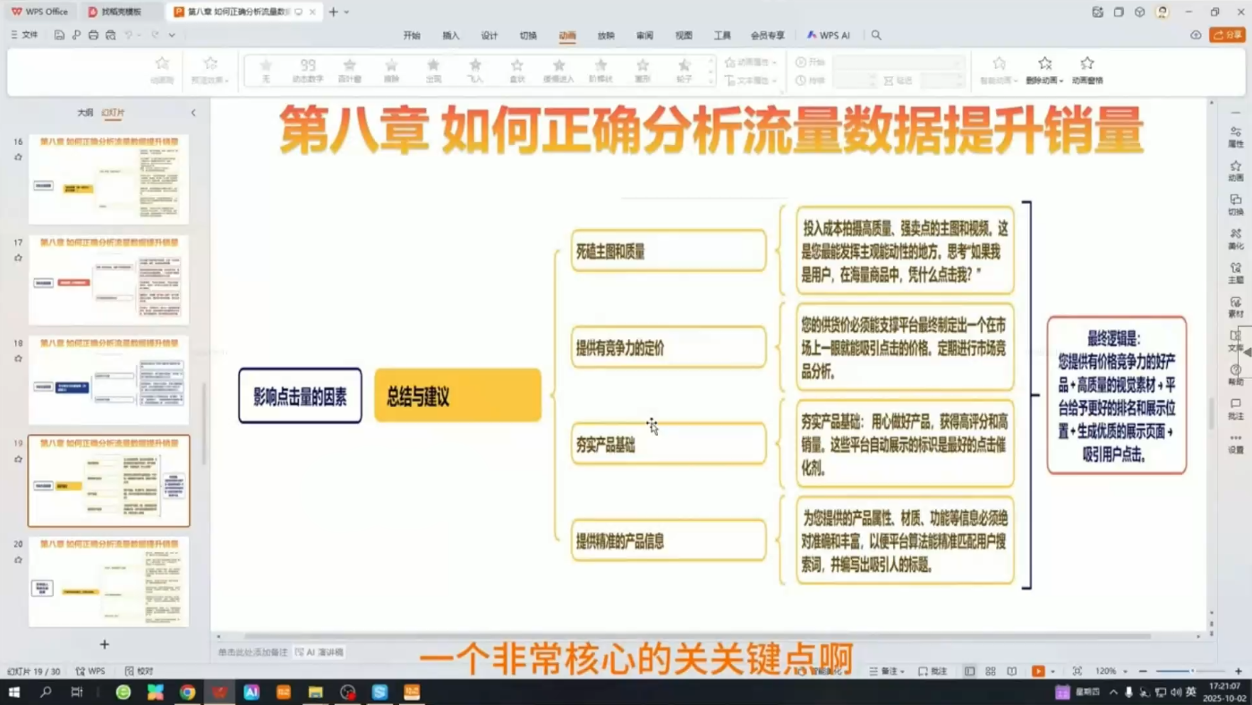
Task: Switch slide panel to 大纲 outline tab
Action: pyautogui.click(x=85, y=113)
